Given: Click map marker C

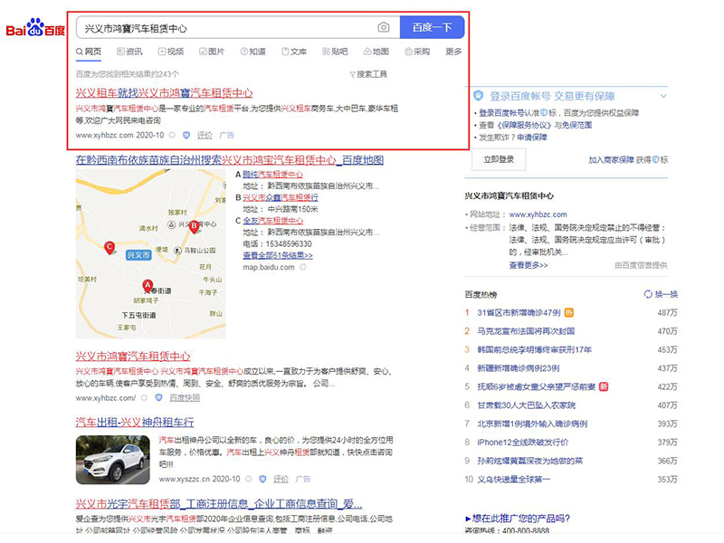Looking at the screenshot, I should click(110, 247).
